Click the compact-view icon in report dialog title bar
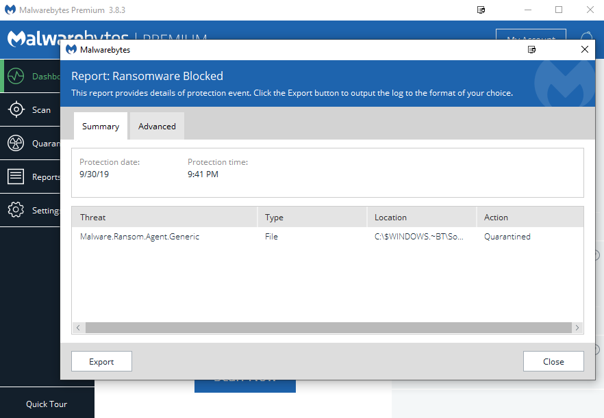The width and height of the screenshot is (604, 418). click(531, 49)
